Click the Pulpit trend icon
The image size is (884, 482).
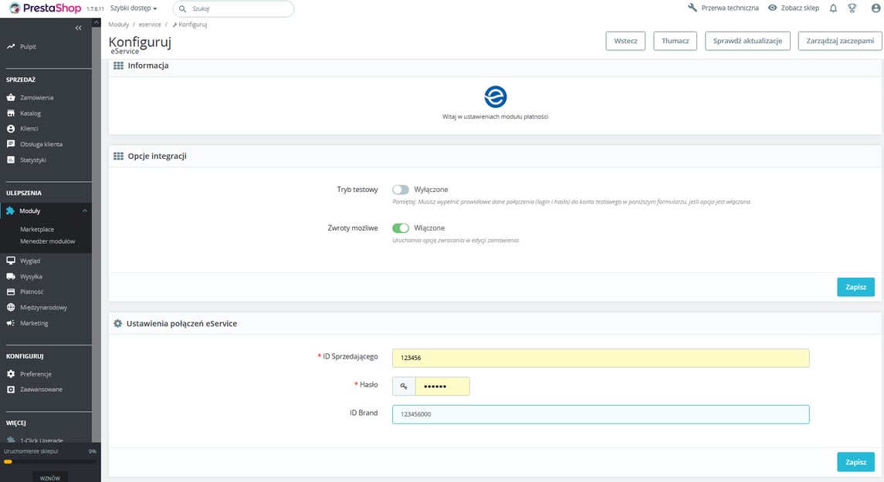11,47
